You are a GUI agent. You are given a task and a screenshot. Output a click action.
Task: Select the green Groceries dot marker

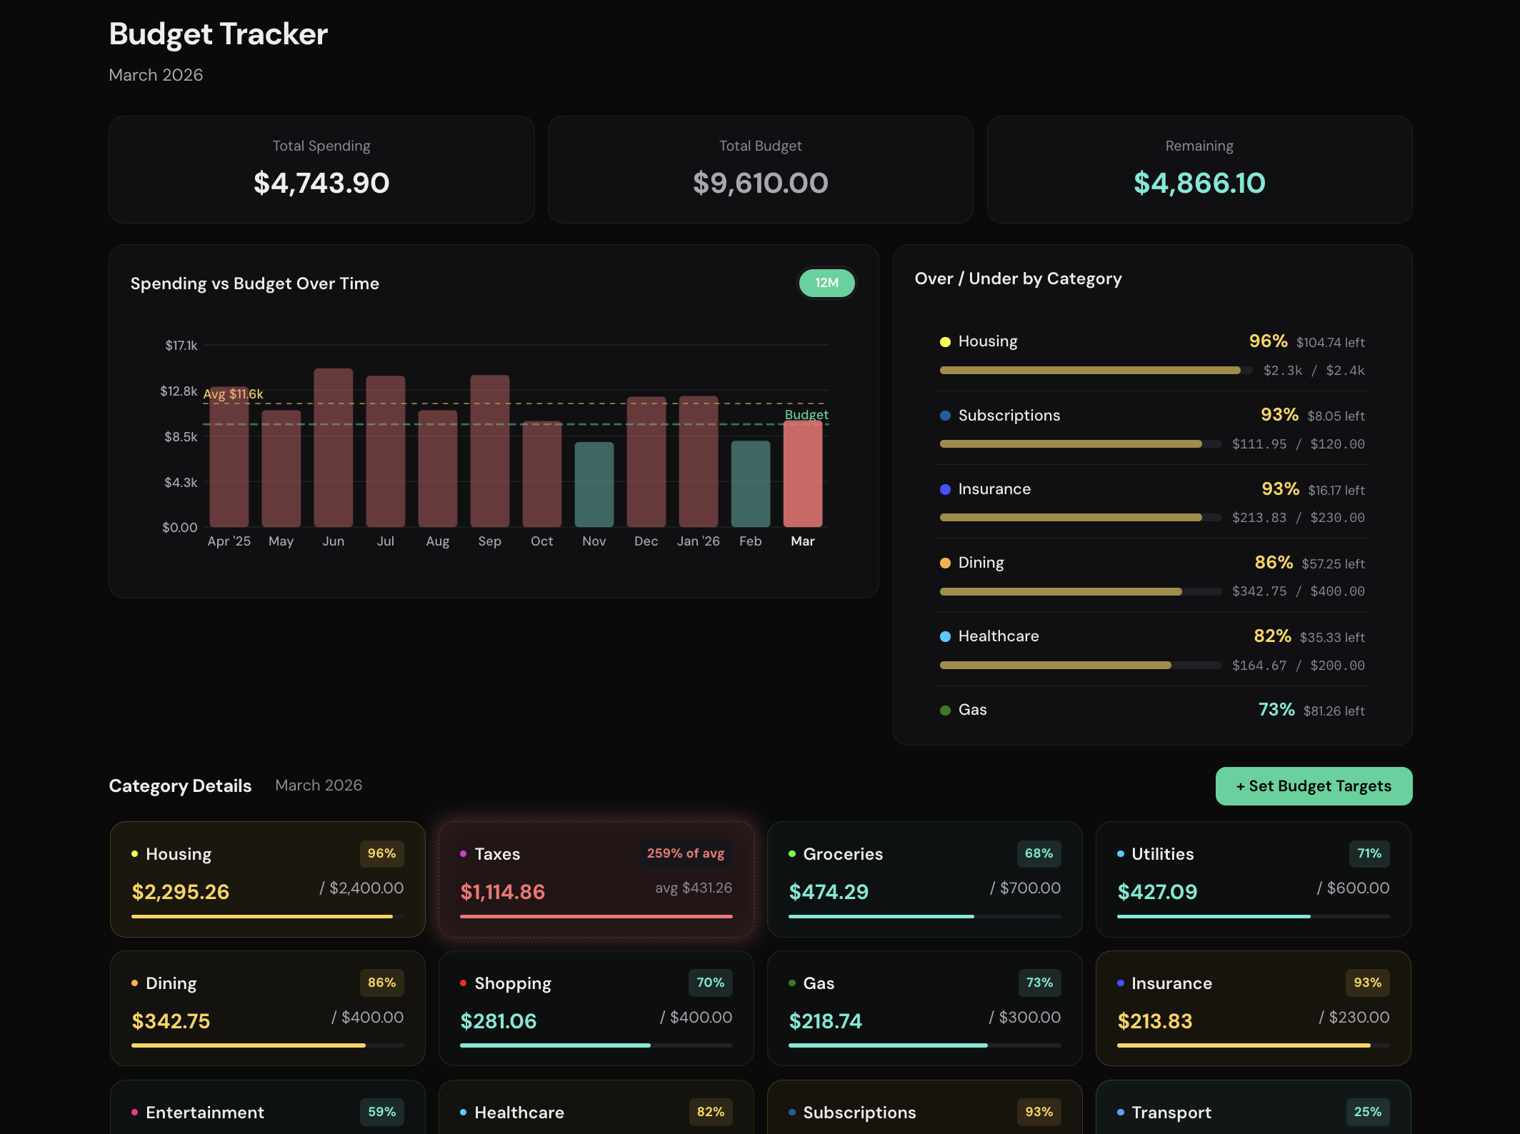click(793, 854)
